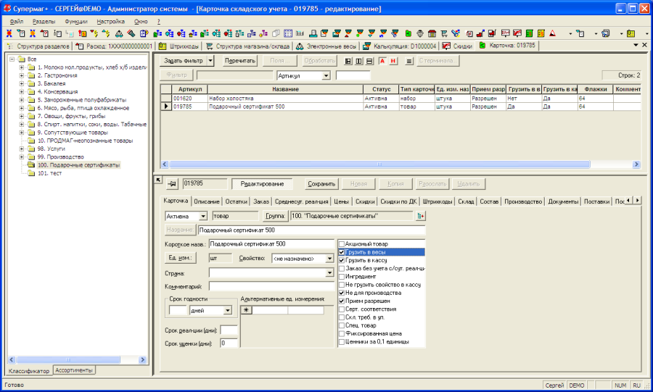Click the first red X icon in the toolbar
This screenshot has width=653, height=392.
click(9, 33)
